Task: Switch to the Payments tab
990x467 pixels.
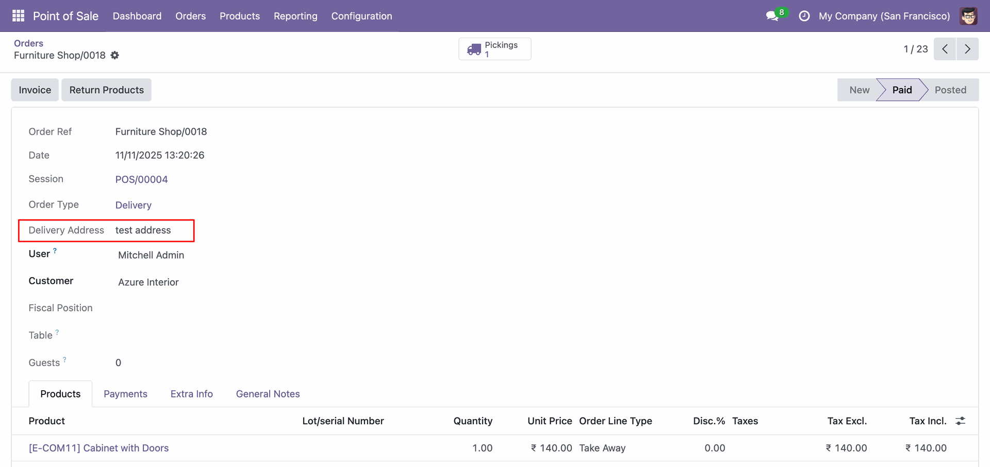Action: (x=125, y=394)
